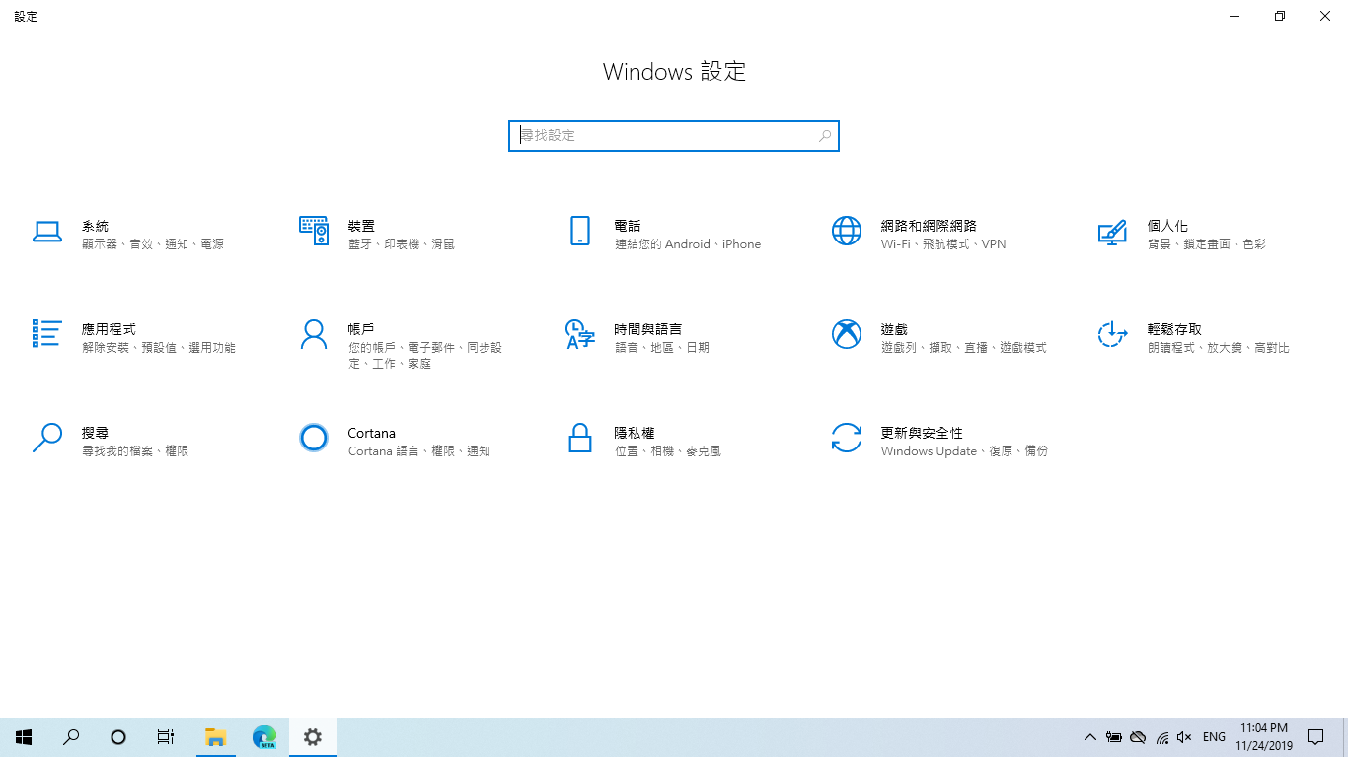Viewport: 1348px width, 757px height.
Task: Open the 更新與安全性 refresh icon
Action: (x=847, y=438)
